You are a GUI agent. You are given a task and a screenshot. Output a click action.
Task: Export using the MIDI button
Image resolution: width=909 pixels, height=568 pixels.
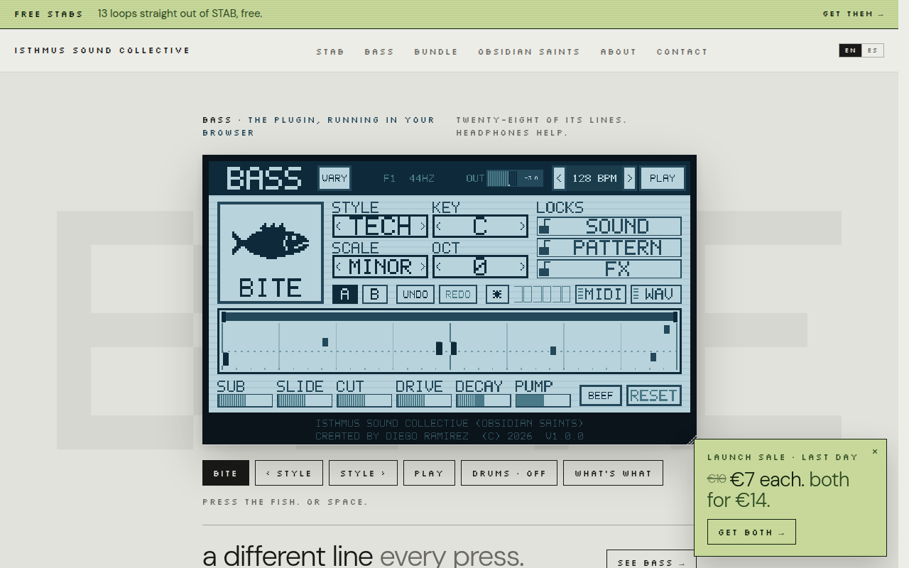(x=601, y=294)
